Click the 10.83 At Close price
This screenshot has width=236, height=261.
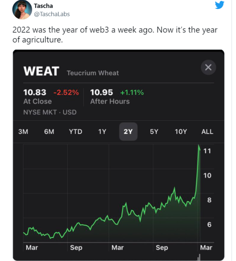coord(35,92)
